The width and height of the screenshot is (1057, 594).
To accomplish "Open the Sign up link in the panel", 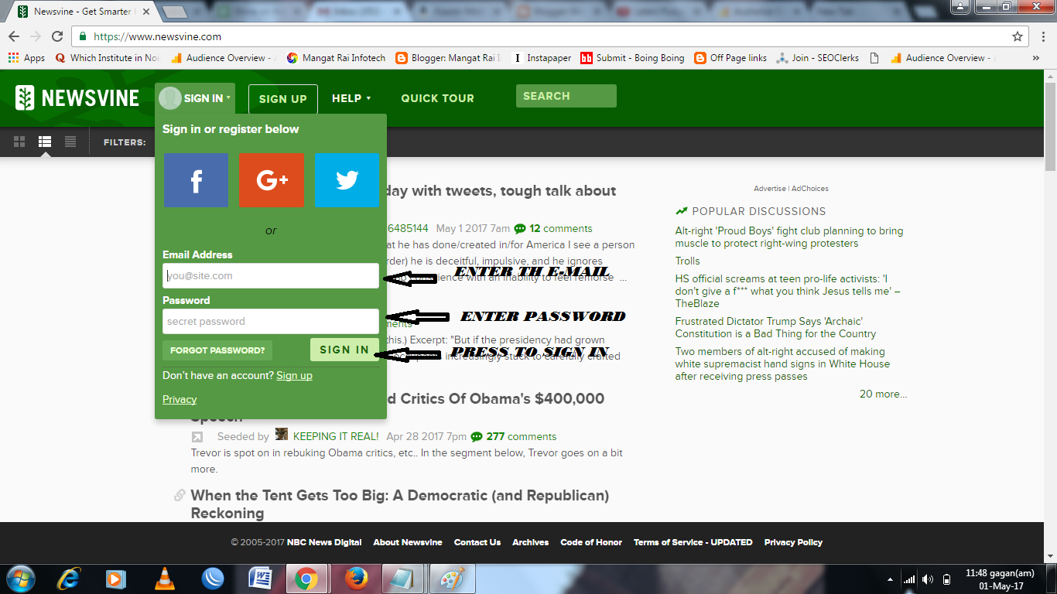I will tap(294, 376).
